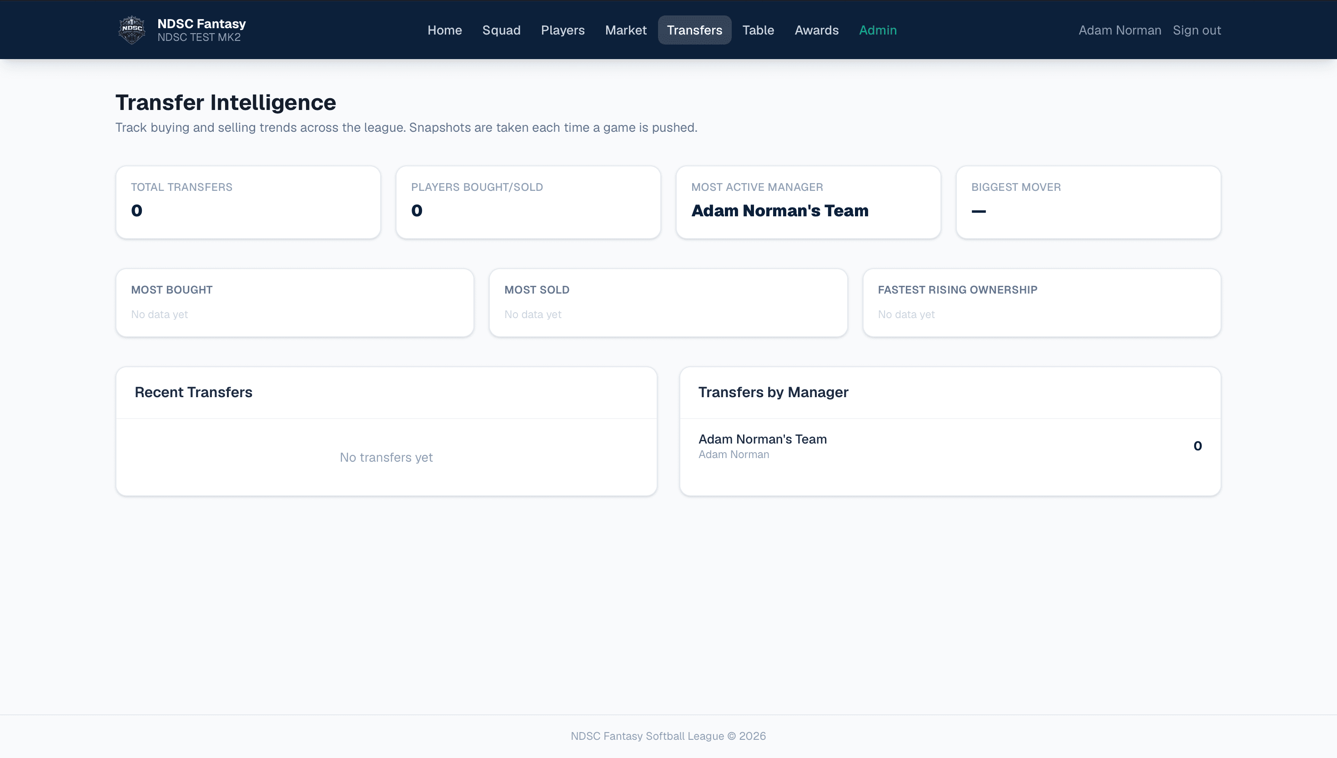Image resolution: width=1337 pixels, height=758 pixels.
Task: View the Awards page
Action: pos(816,30)
